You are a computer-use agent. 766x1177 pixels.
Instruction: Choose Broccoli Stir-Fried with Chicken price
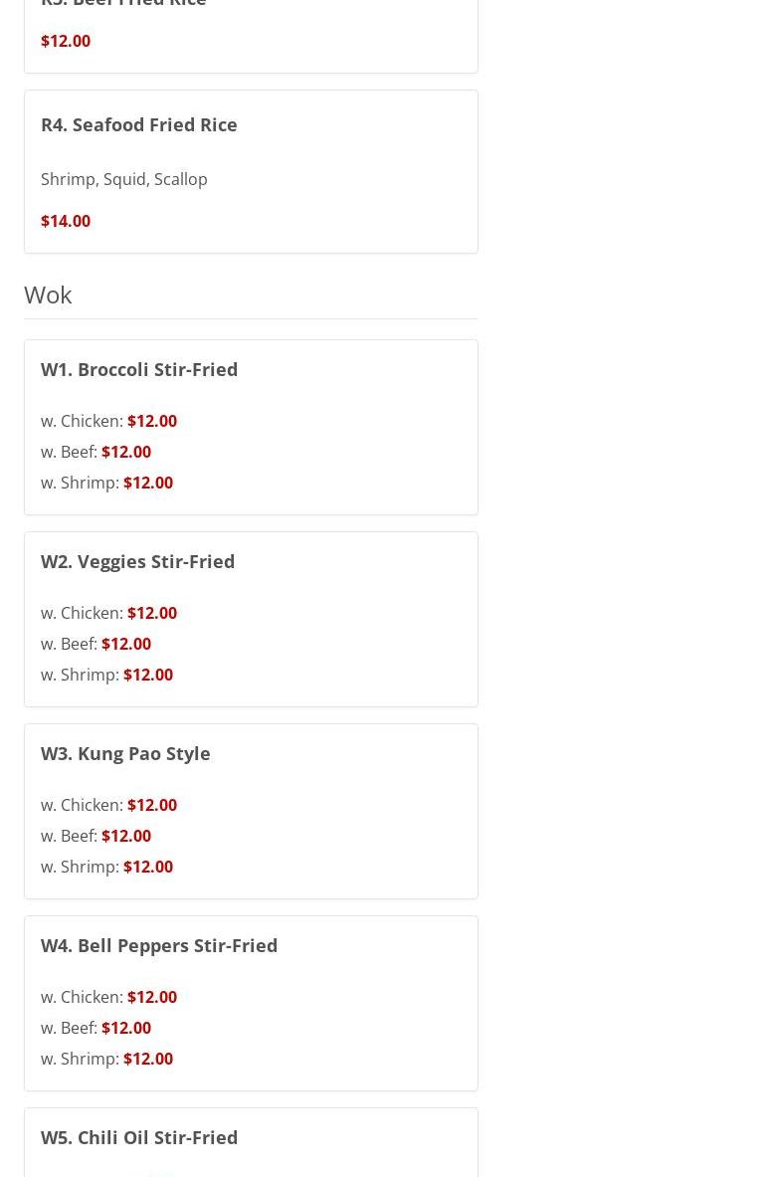(151, 421)
